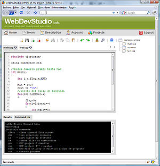Click into the Google search input field
Image resolution: width=160 pixels, height=166 pixels.
[137, 13]
